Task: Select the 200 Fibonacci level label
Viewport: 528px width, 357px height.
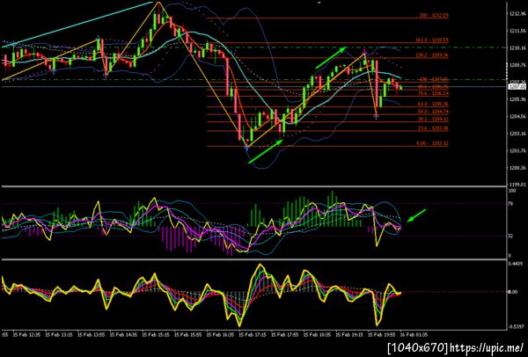Action: click(x=434, y=16)
